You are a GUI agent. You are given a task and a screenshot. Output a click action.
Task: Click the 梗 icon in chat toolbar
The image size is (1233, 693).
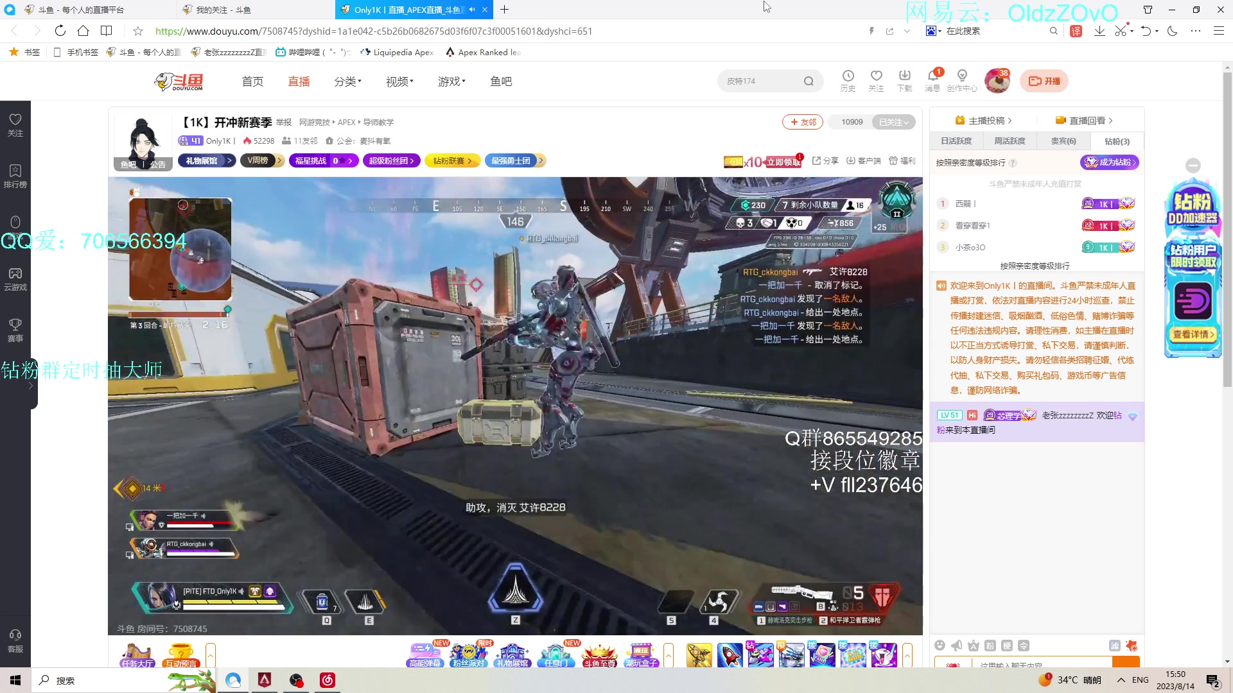coord(1007,646)
